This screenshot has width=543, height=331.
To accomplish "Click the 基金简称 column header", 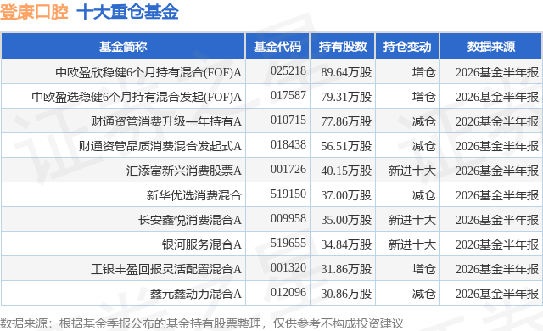I will (x=123, y=47).
